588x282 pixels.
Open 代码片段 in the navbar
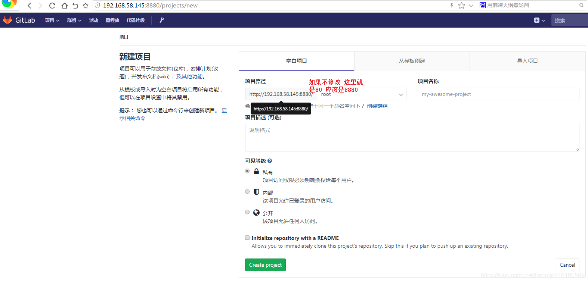click(136, 20)
